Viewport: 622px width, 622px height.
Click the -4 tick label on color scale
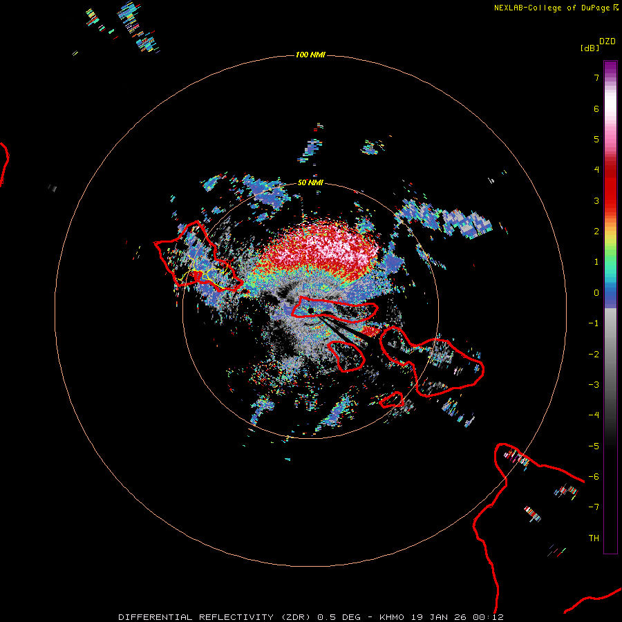(x=594, y=415)
